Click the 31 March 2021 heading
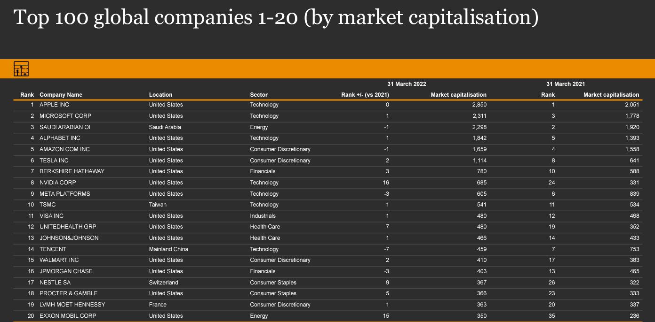The image size is (655, 322). click(x=565, y=84)
